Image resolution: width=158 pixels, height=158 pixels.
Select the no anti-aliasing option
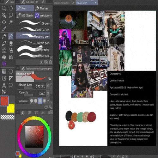[x=32, y=101]
